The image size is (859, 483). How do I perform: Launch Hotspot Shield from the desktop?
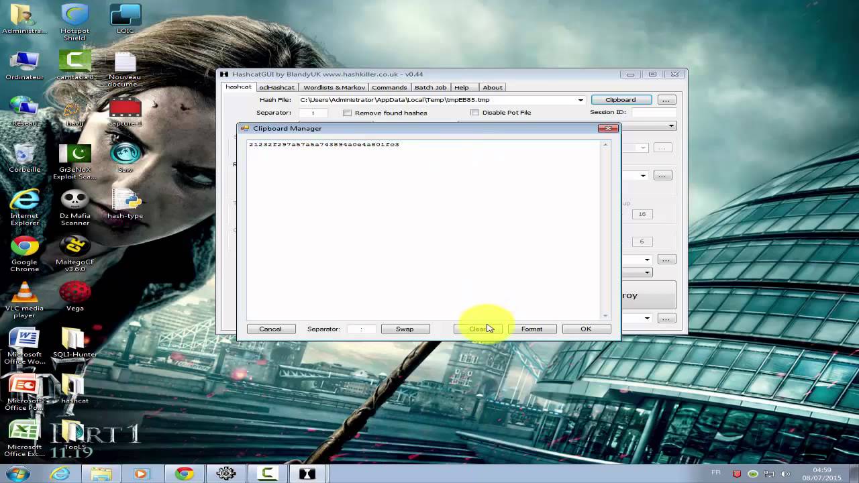click(x=74, y=22)
